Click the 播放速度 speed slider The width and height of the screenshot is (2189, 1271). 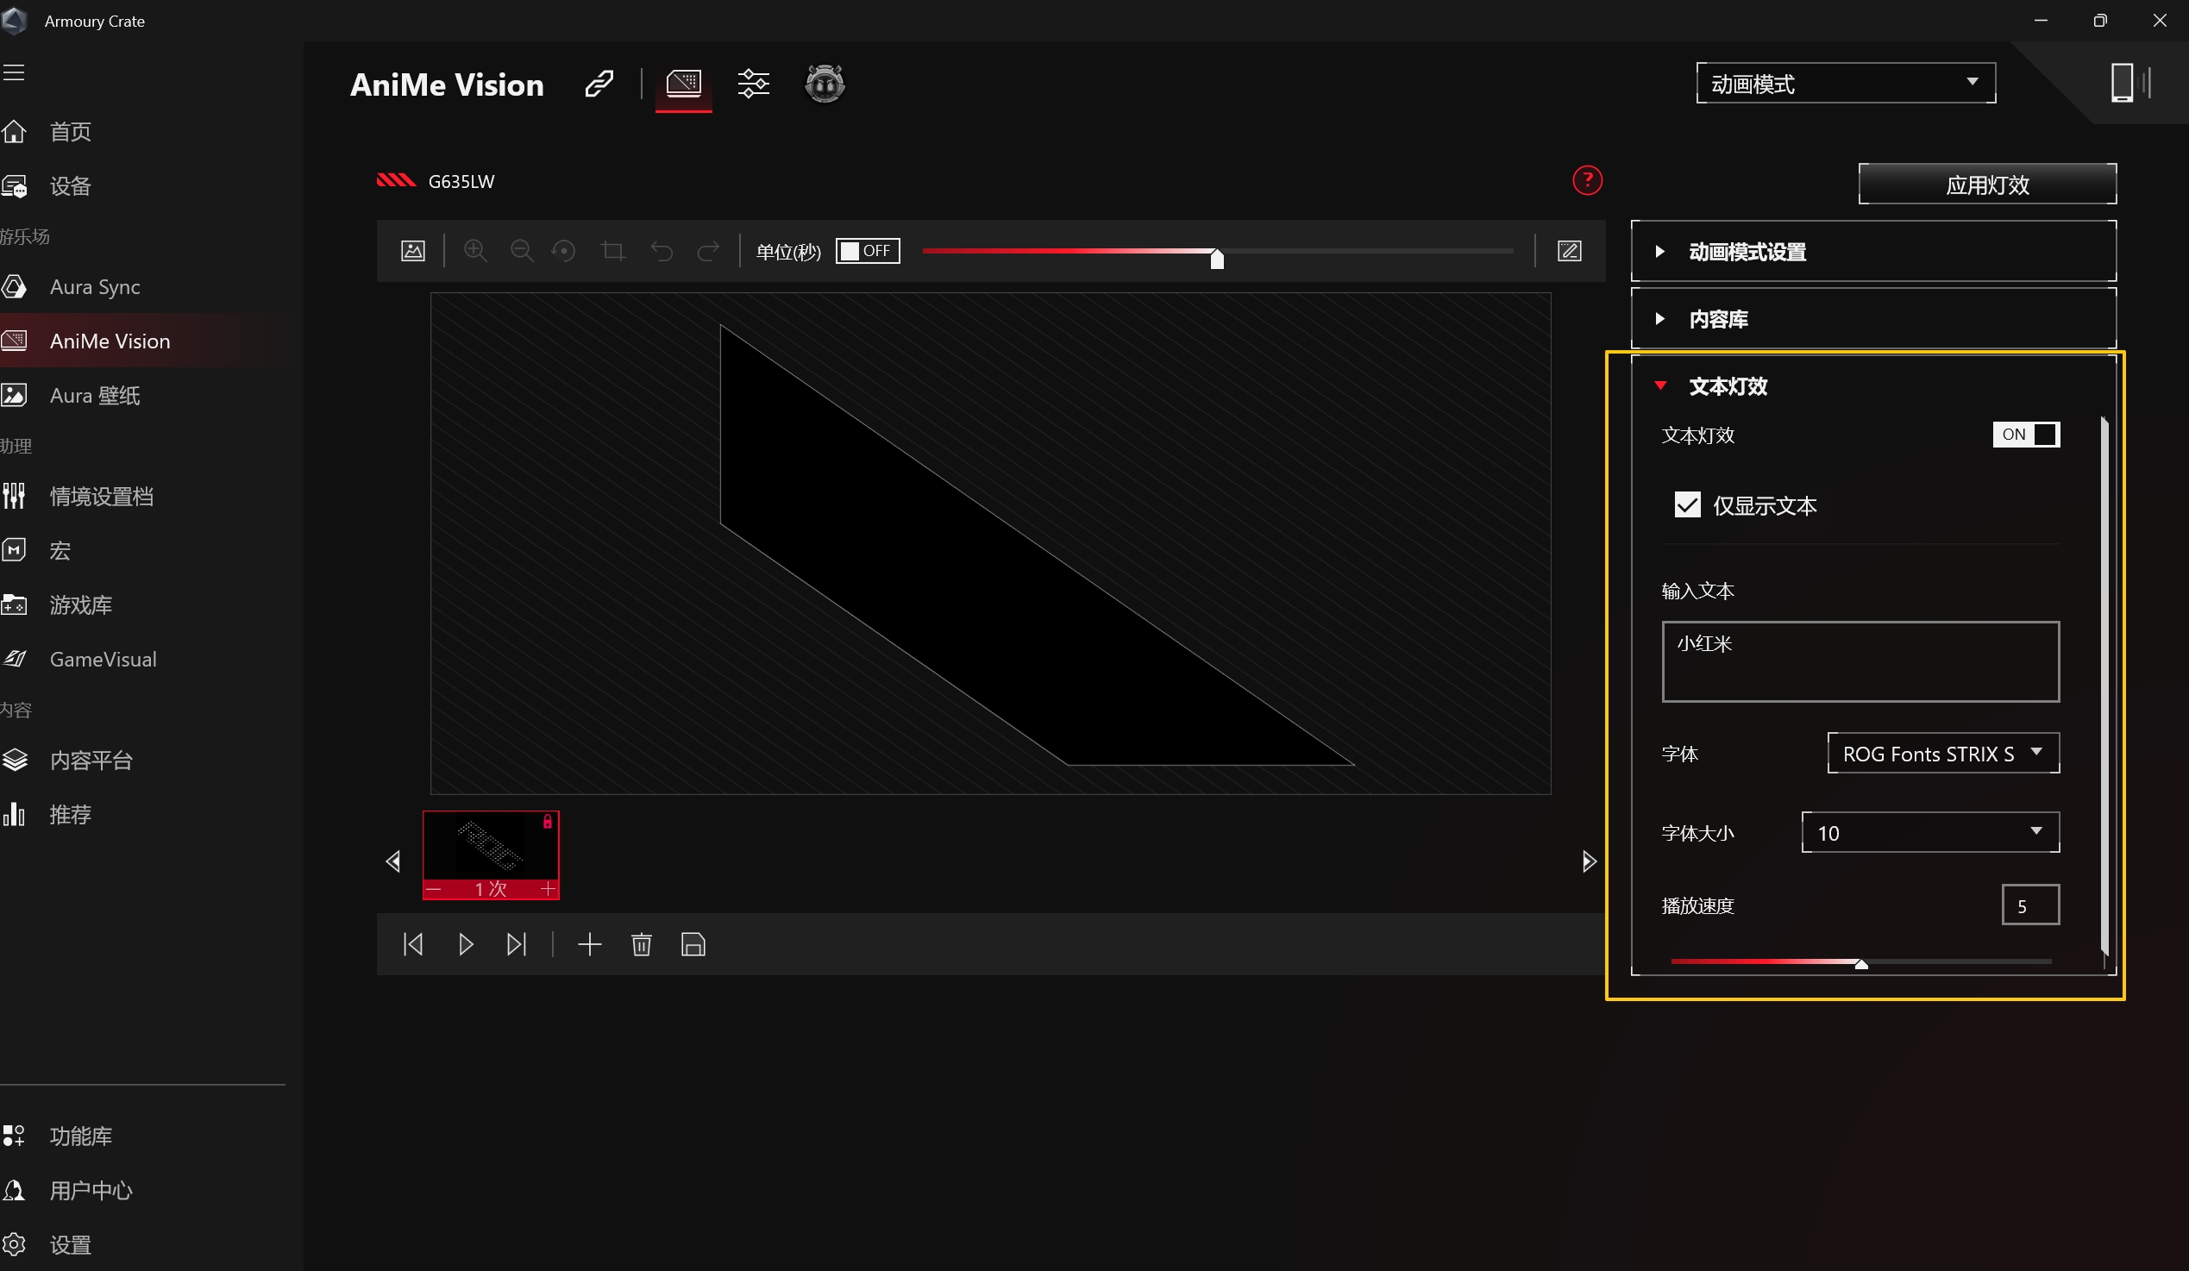[x=1860, y=962]
